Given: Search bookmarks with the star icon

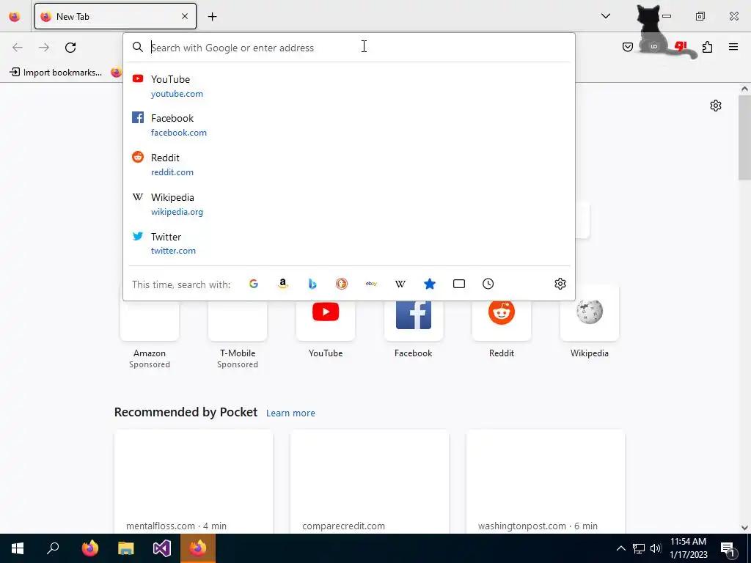Looking at the screenshot, I should (430, 284).
